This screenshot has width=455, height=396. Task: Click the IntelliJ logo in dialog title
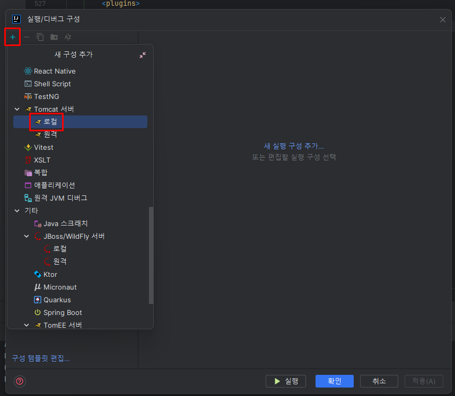tap(16, 19)
